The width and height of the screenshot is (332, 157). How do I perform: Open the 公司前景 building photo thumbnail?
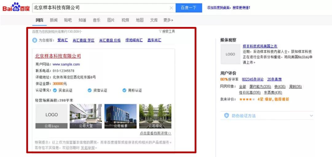(x=121, y=116)
